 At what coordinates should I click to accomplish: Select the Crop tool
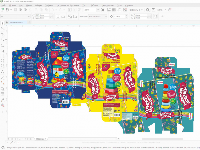(2, 34)
